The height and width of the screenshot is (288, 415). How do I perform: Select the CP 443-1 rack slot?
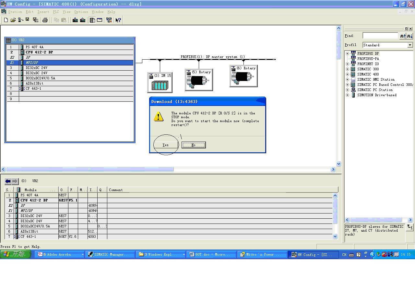[70, 88]
